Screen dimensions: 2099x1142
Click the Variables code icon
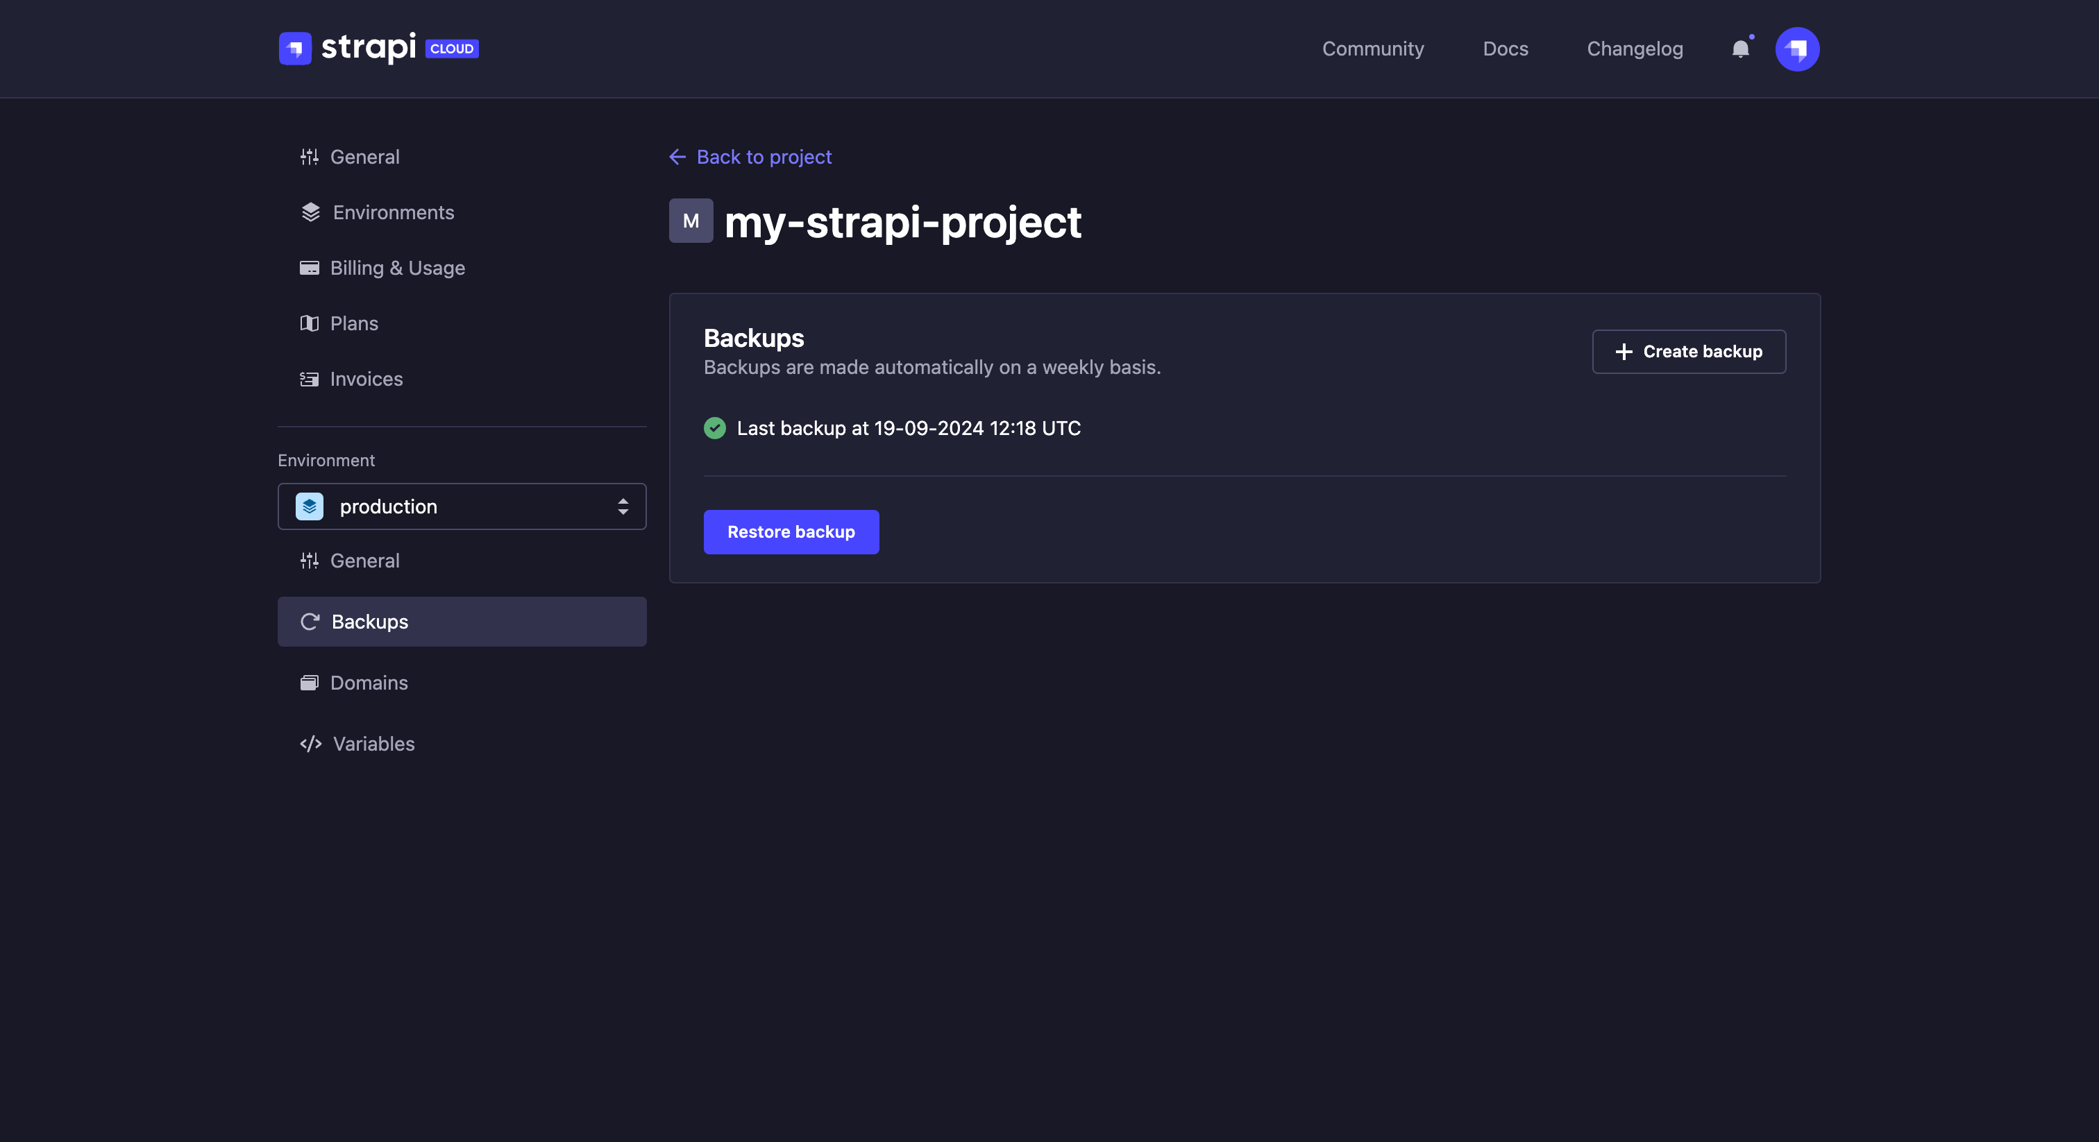coord(310,744)
